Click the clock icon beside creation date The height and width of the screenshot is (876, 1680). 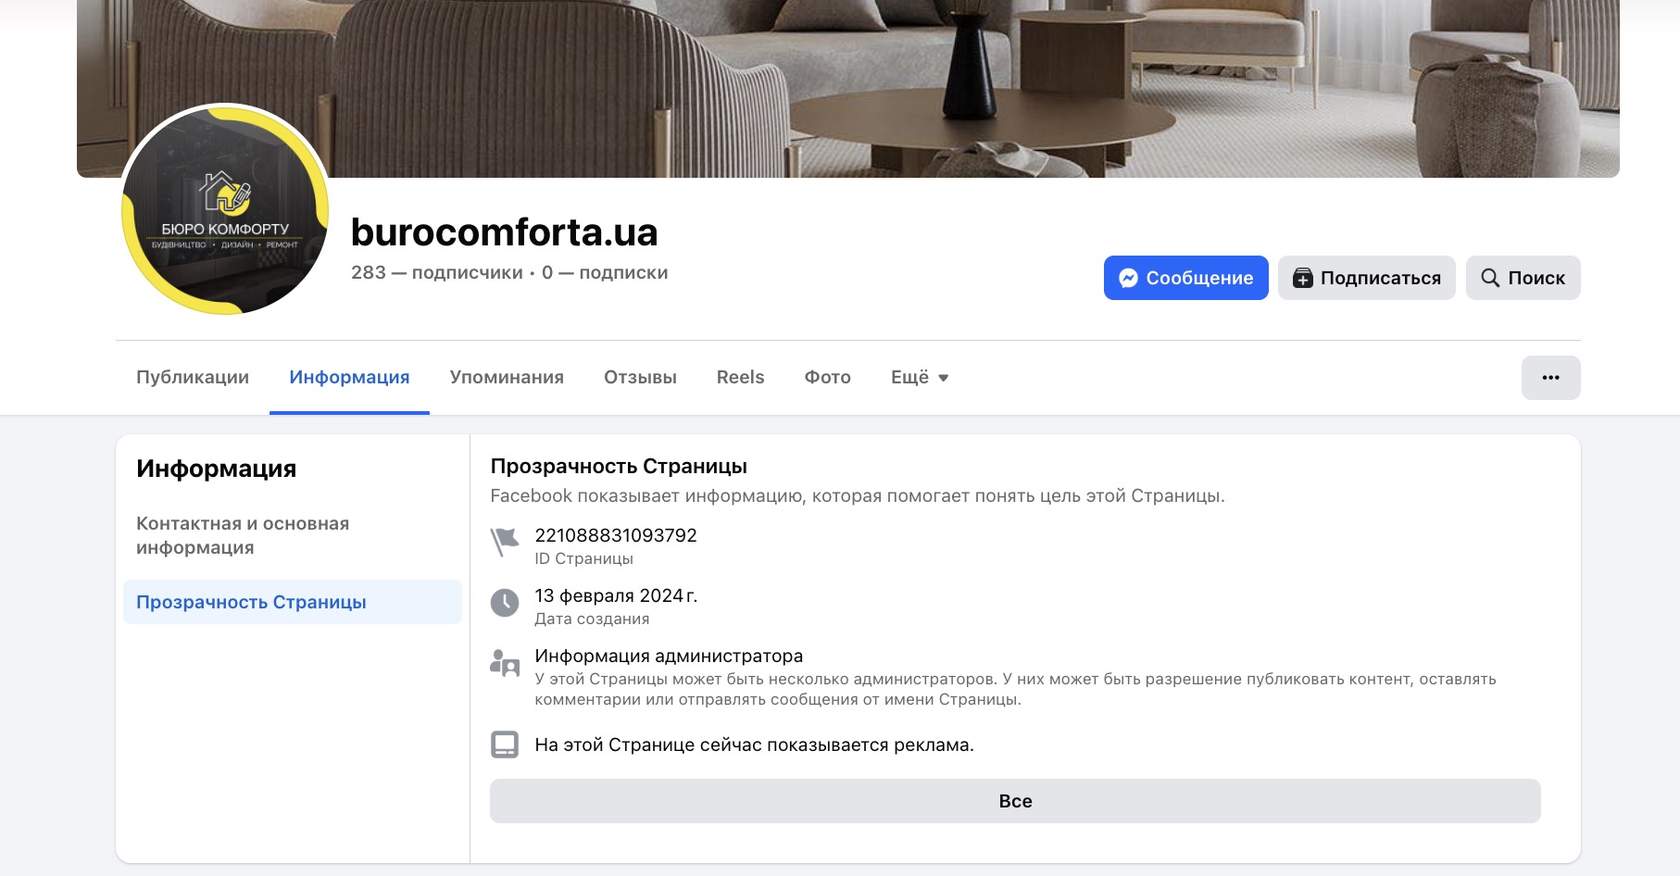pos(505,603)
